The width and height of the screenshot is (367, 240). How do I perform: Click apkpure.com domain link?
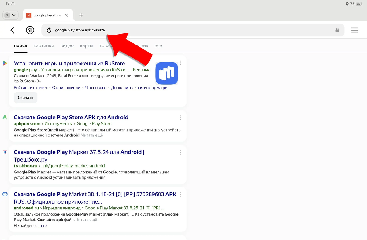27,124
